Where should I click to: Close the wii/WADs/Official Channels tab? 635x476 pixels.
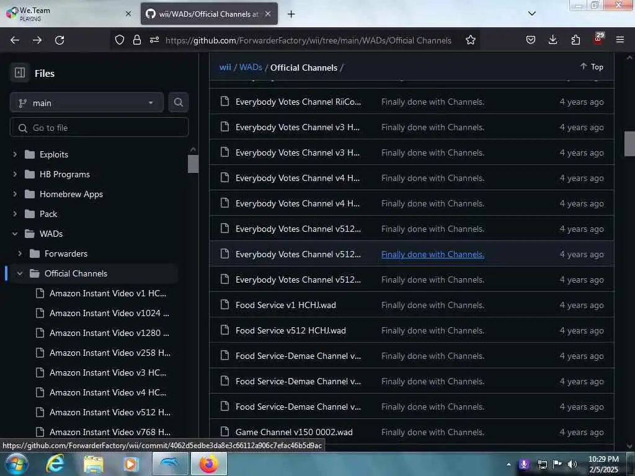click(268, 14)
